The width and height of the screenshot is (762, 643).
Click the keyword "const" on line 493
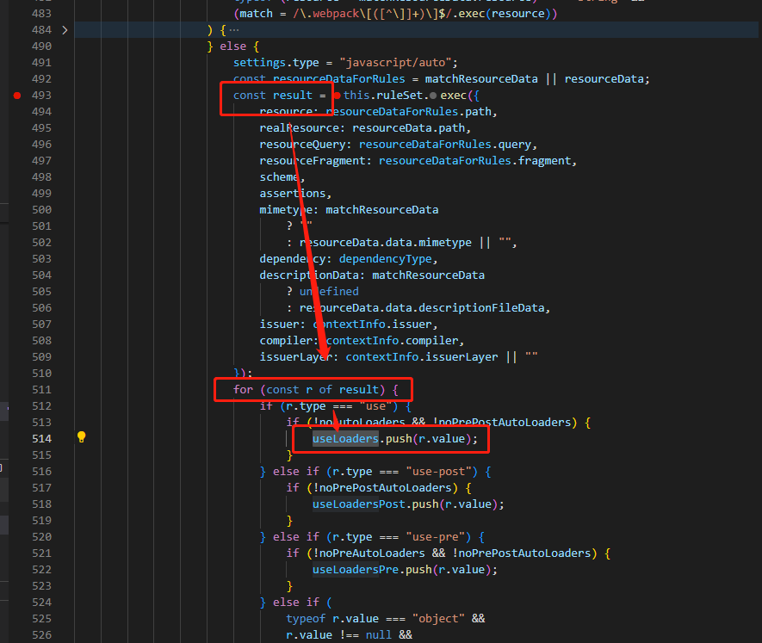(249, 95)
